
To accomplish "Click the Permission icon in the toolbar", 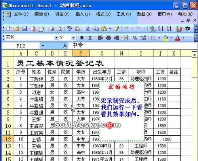I will coord(33,28).
